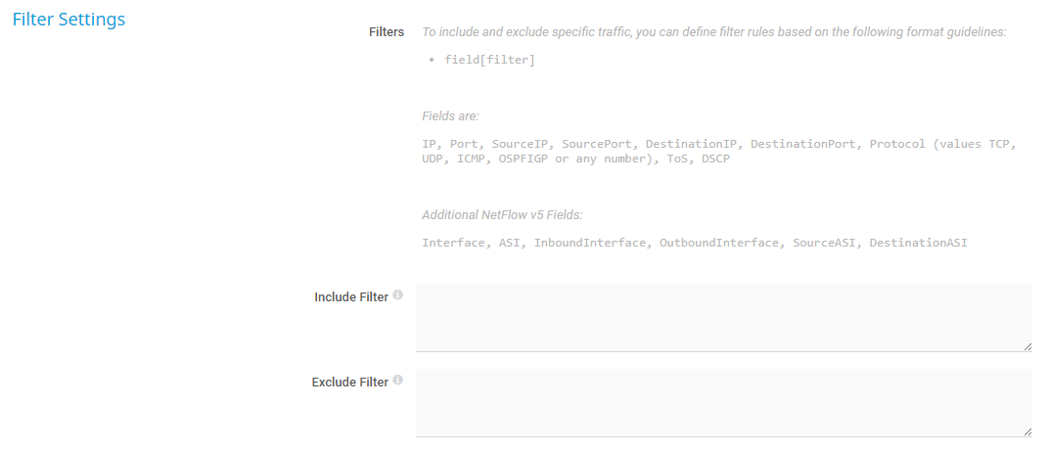
Task: Click the DSCP field name
Action: click(715, 158)
